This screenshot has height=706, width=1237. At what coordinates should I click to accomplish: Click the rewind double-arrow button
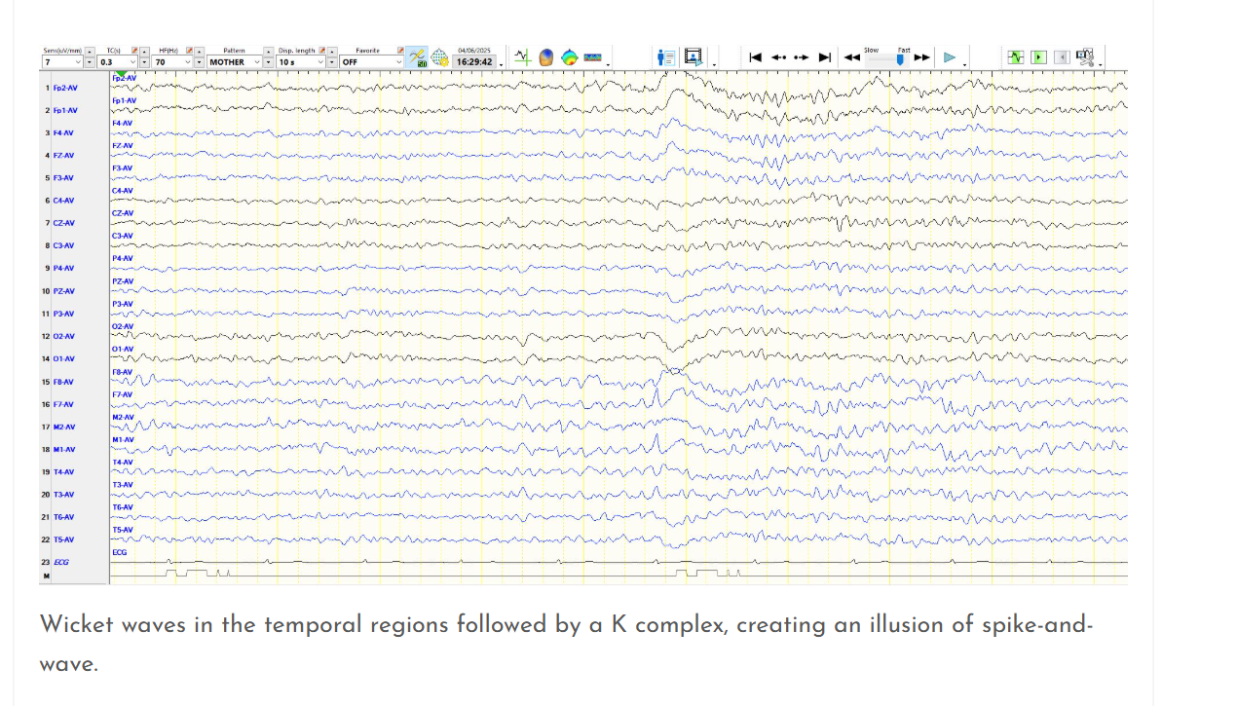coord(852,57)
